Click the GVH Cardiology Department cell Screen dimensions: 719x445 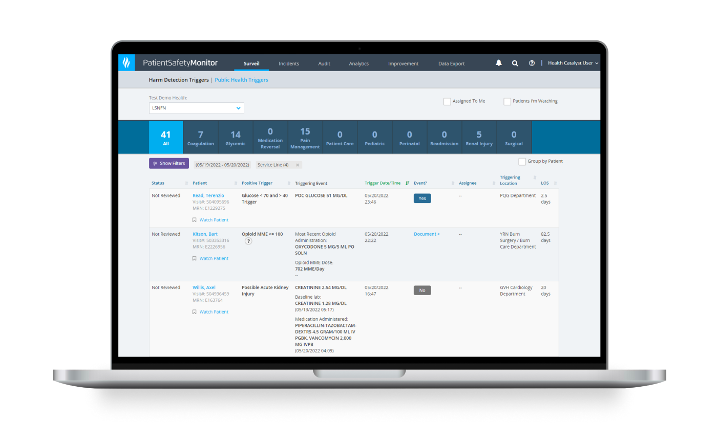516,291
